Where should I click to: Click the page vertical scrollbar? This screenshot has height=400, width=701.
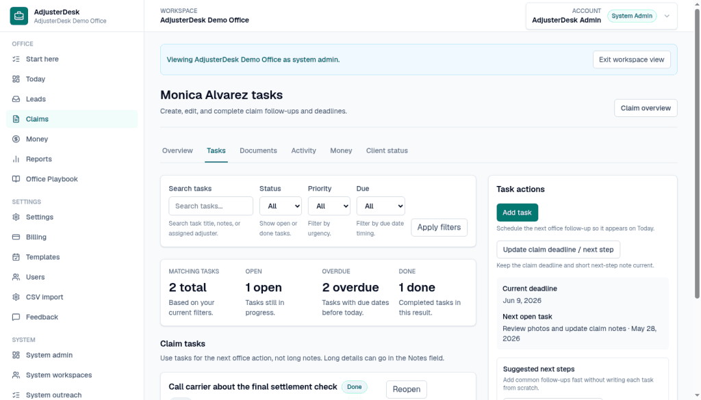click(697, 154)
